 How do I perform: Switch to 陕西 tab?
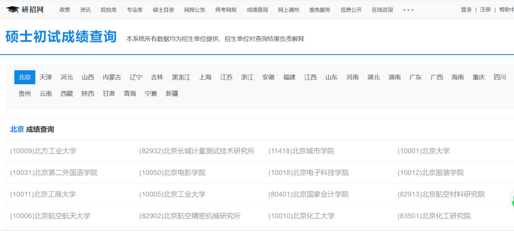[x=88, y=93]
